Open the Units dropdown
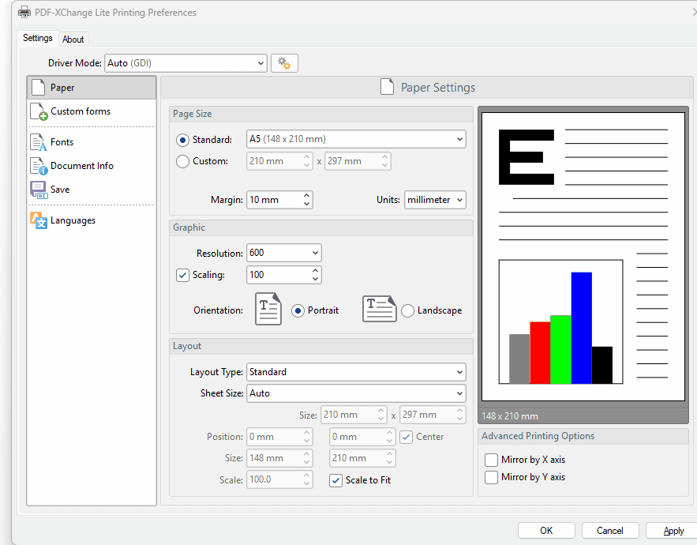697x545 pixels. tap(435, 200)
